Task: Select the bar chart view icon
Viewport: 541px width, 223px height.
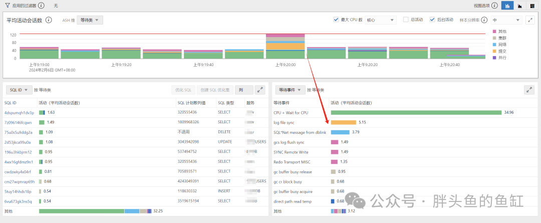Action: [x=507, y=5]
